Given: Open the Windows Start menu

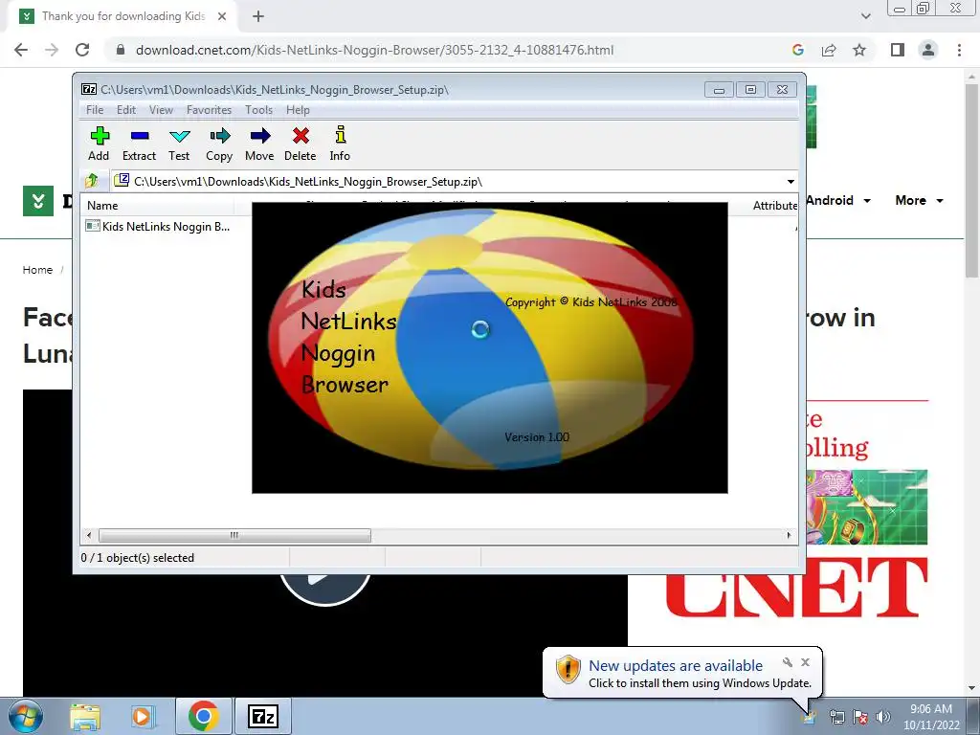Looking at the screenshot, I should coord(26,716).
